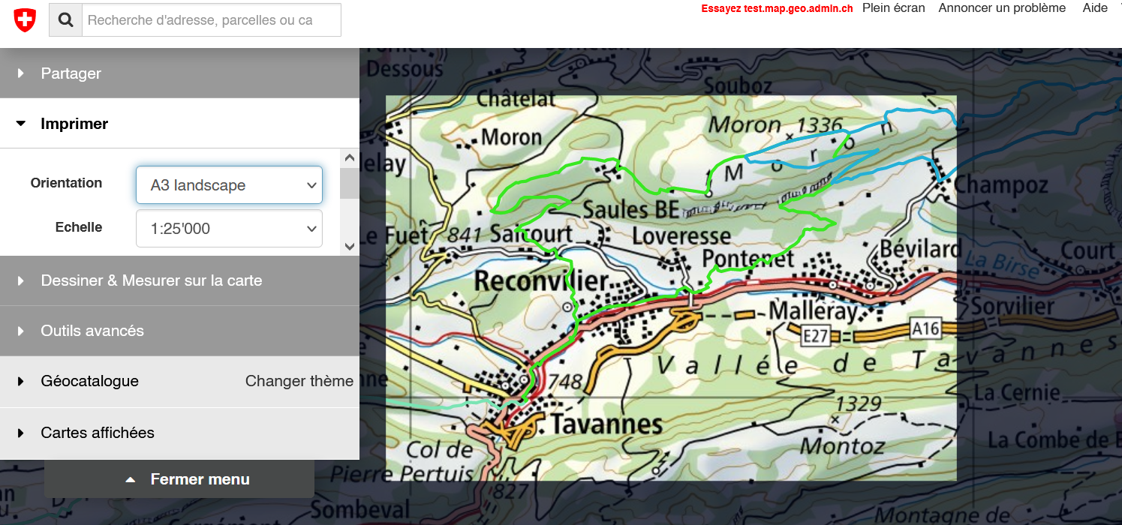This screenshot has width=1122, height=525.
Task: Open the Aide help link
Action: click(x=1095, y=8)
